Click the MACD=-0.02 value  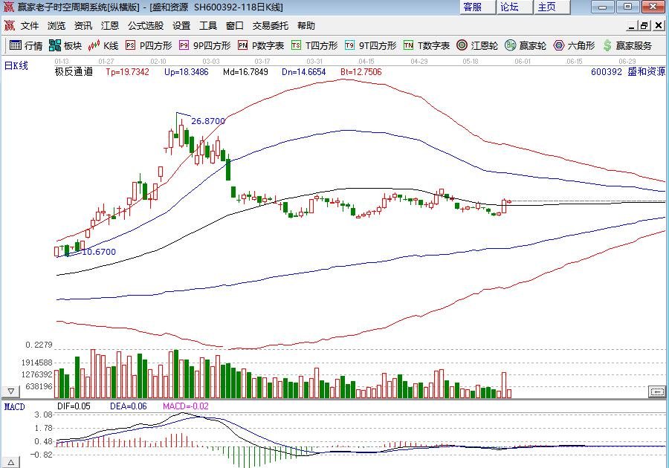pos(186,406)
